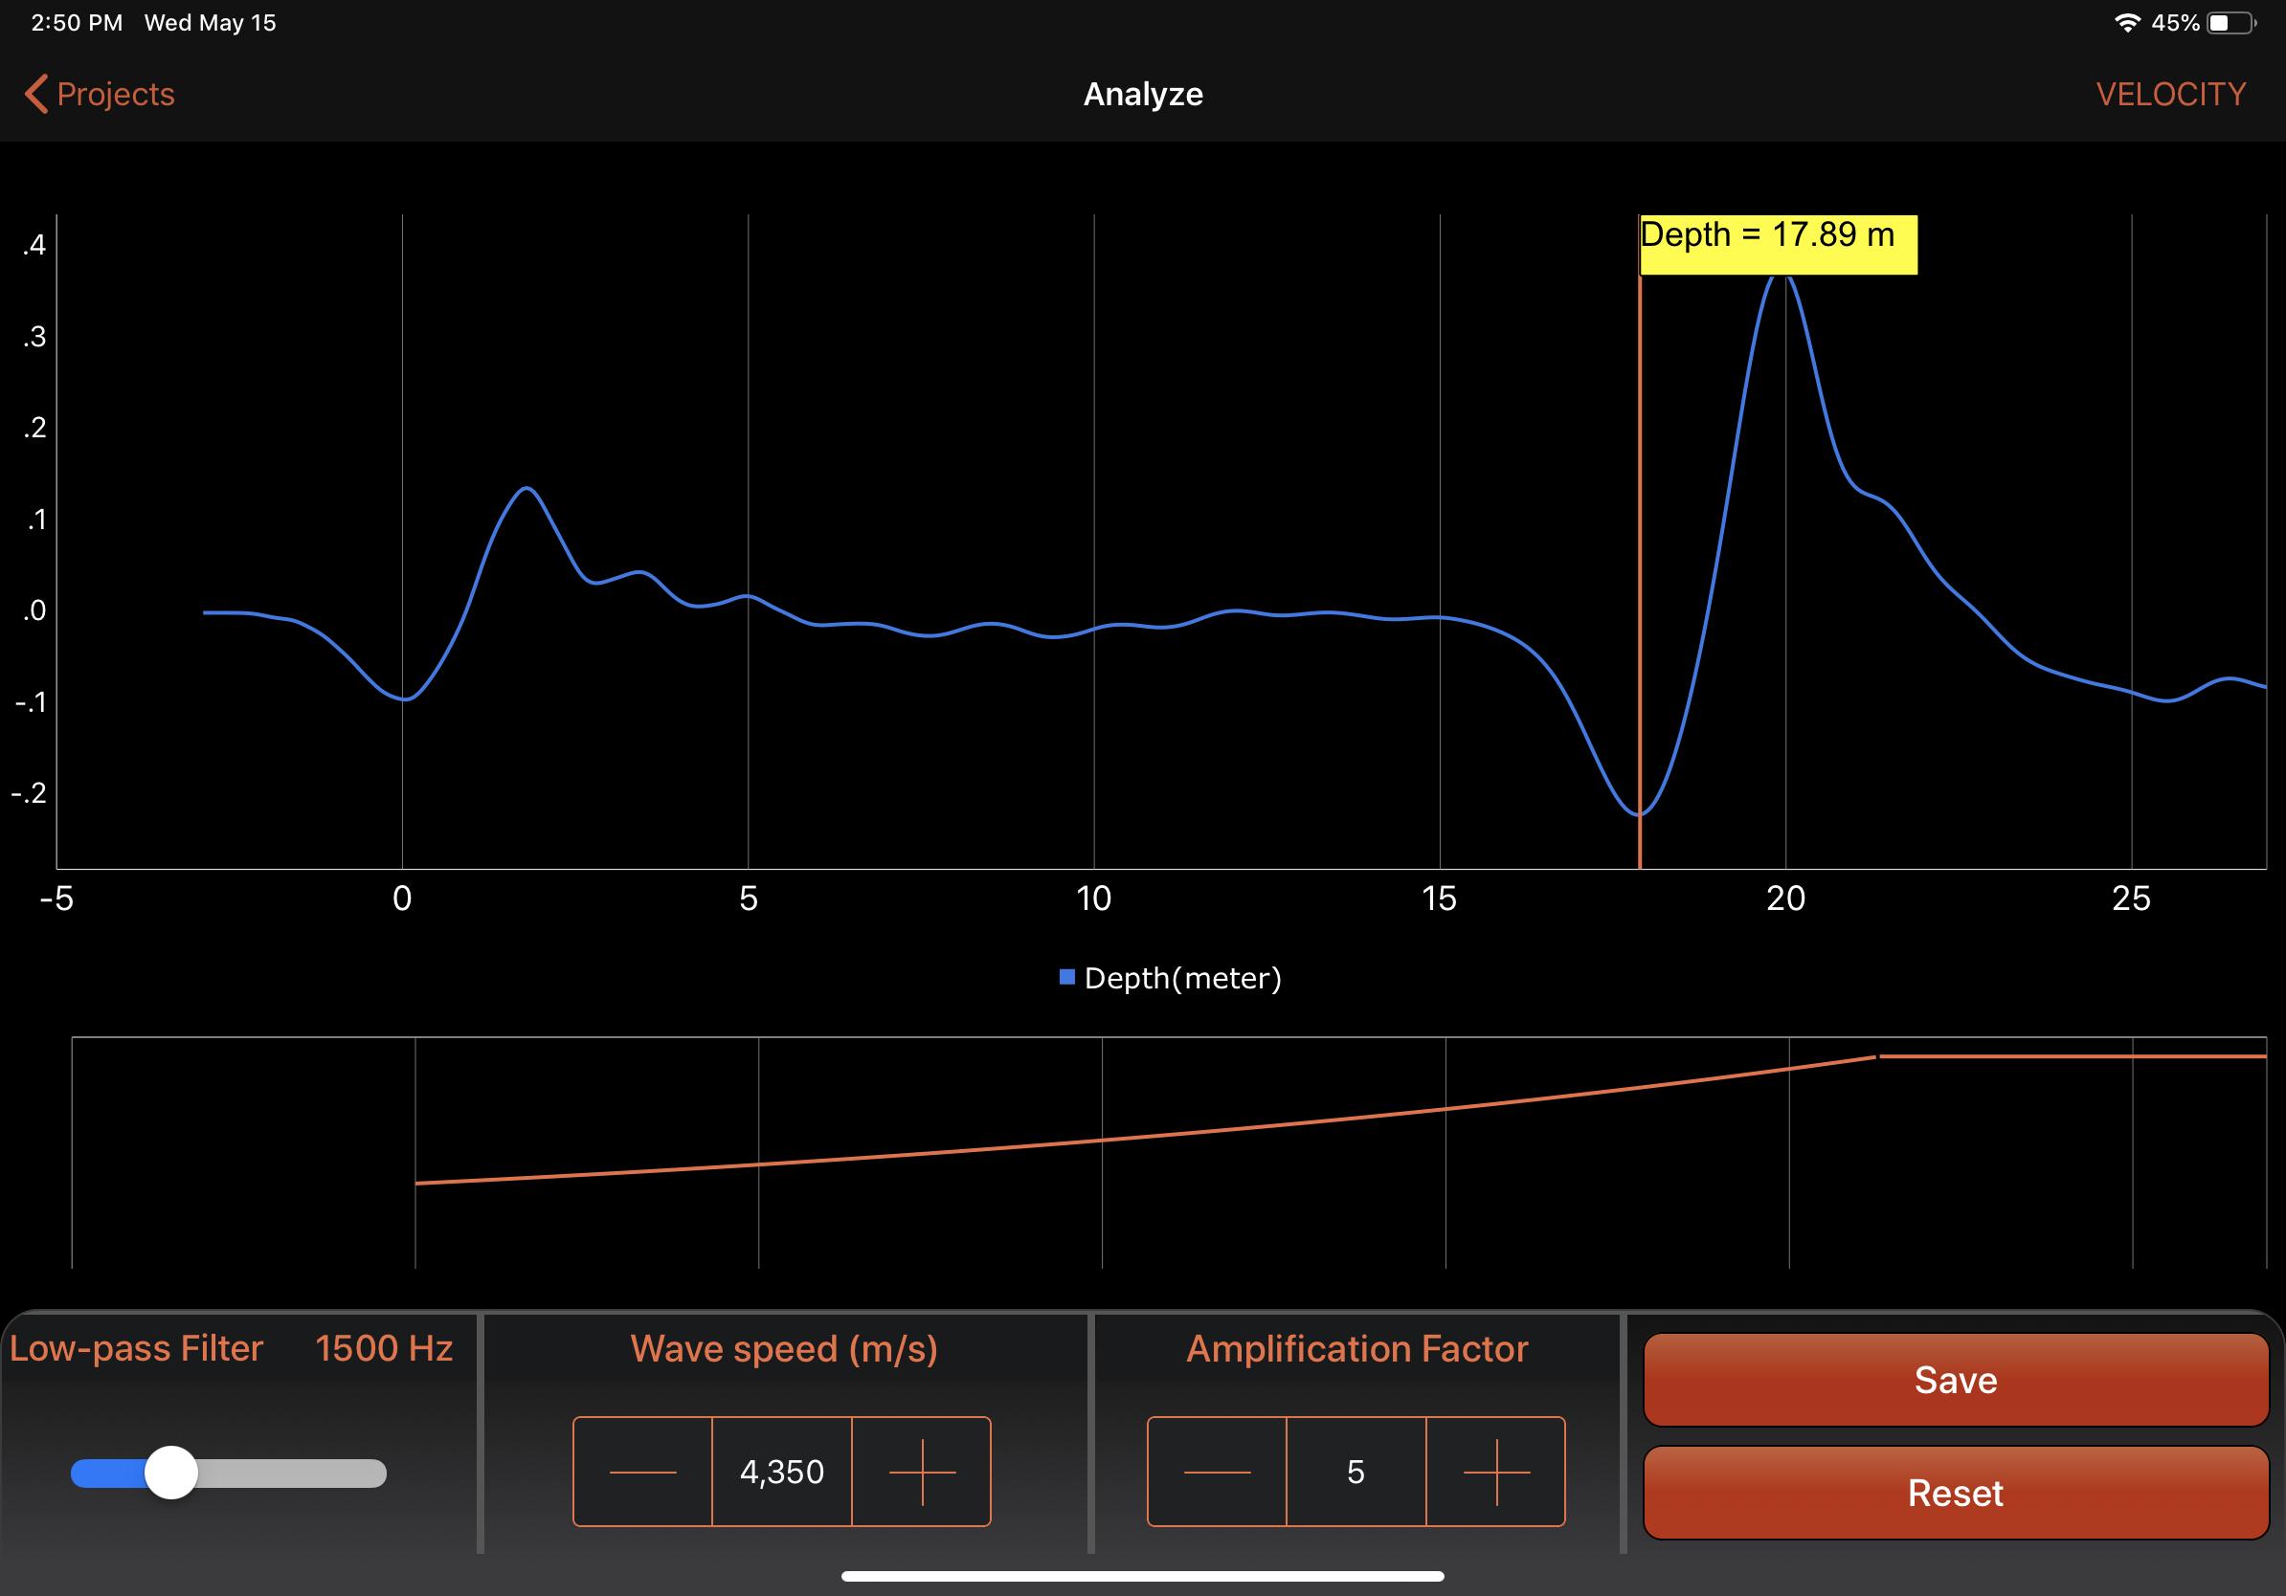Tap the Wi-Fi status icon
This screenshot has width=2286, height=1596.
tap(2126, 23)
